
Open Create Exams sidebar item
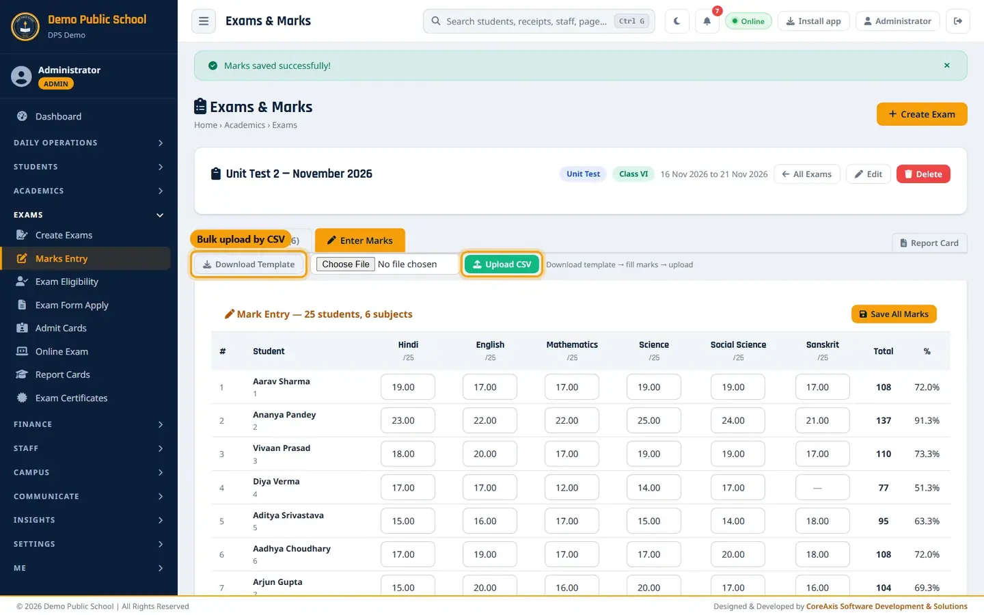coord(85,235)
